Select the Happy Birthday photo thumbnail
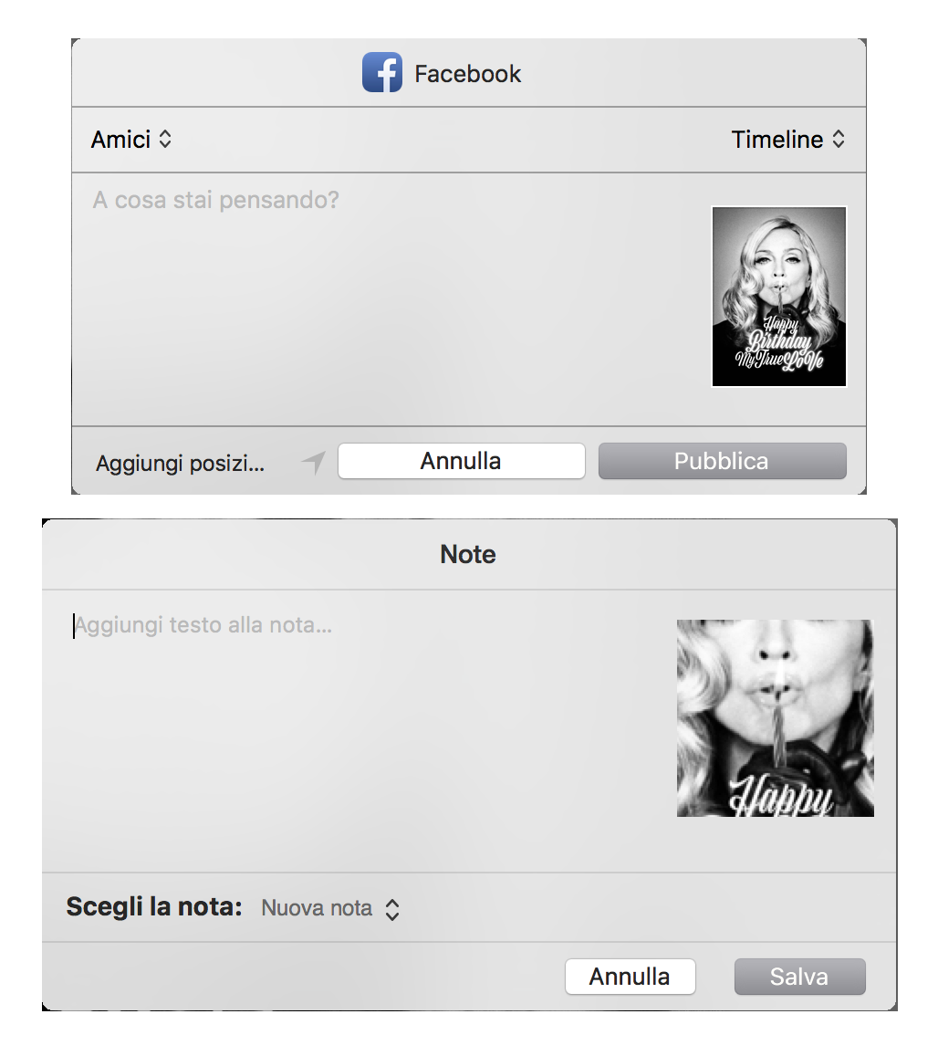The width and height of the screenshot is (938, 1056). (779, 297)
